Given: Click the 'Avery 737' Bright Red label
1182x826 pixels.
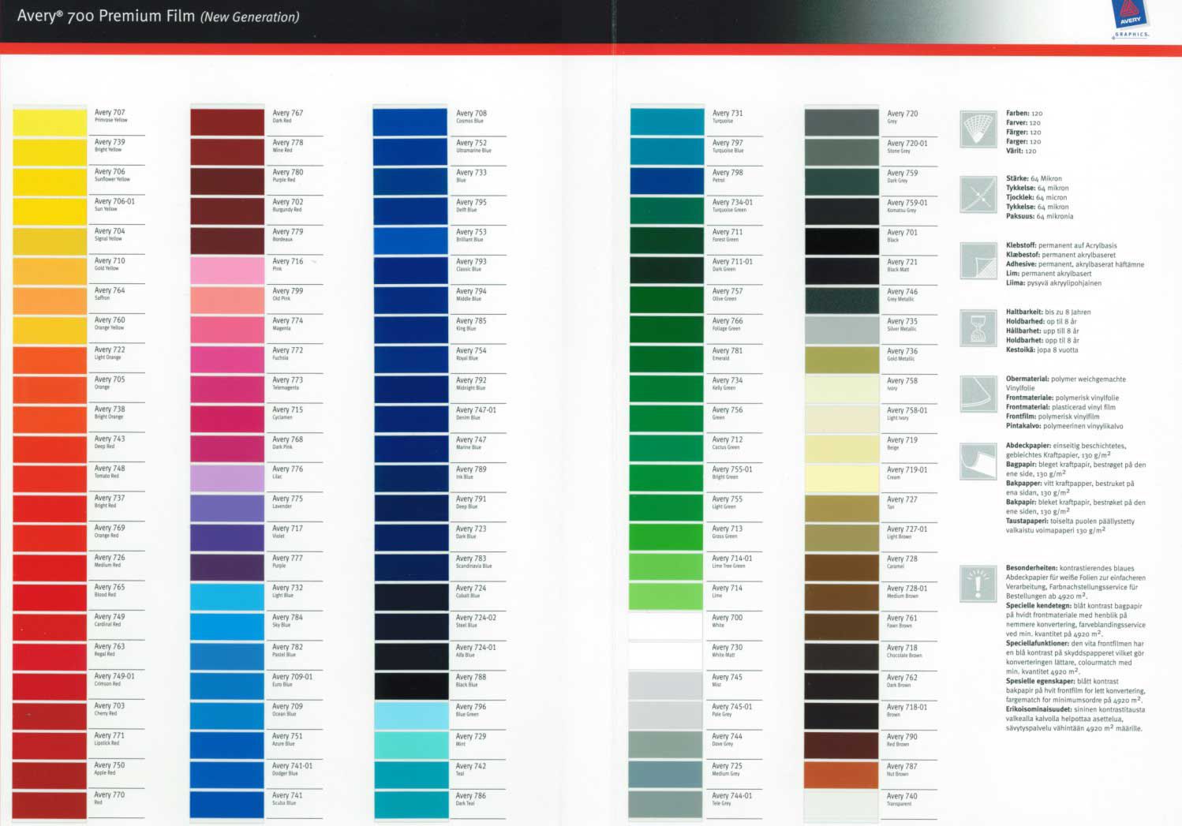Looking at the screenshot, I should coord(110,501).
